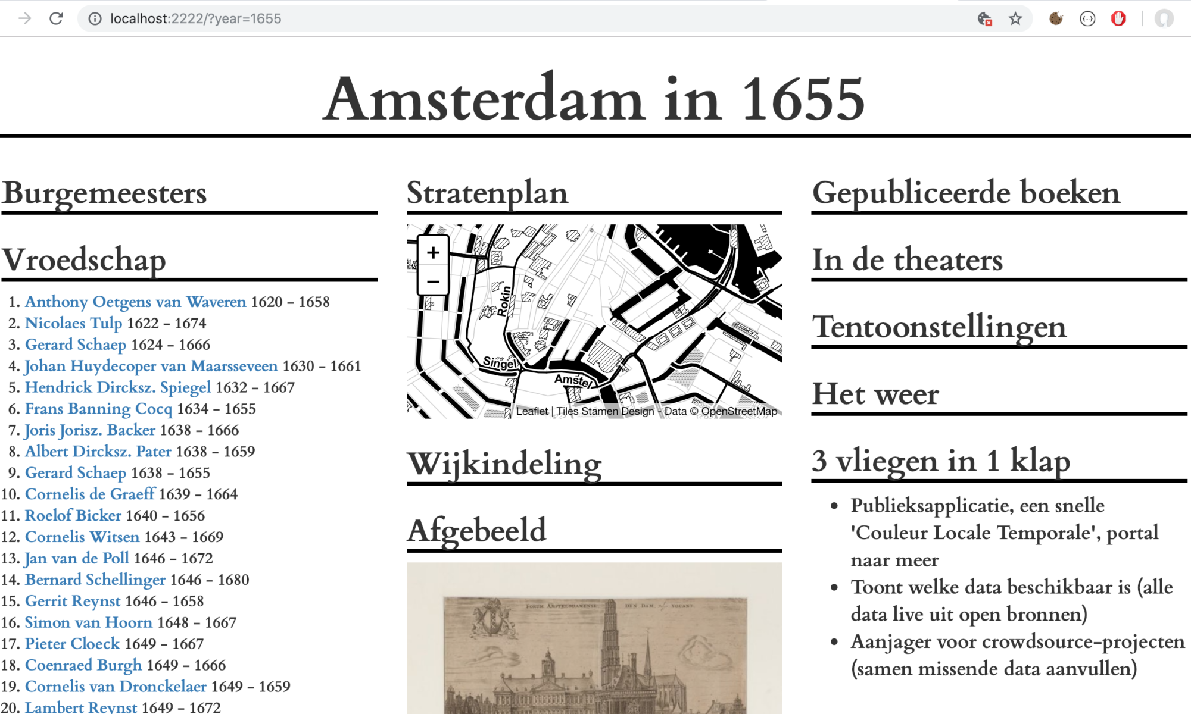This screenshot has height=714, width=1191.
Task: Click Anthony Oetgens van Waveren
Action: (x=135, y=302)
